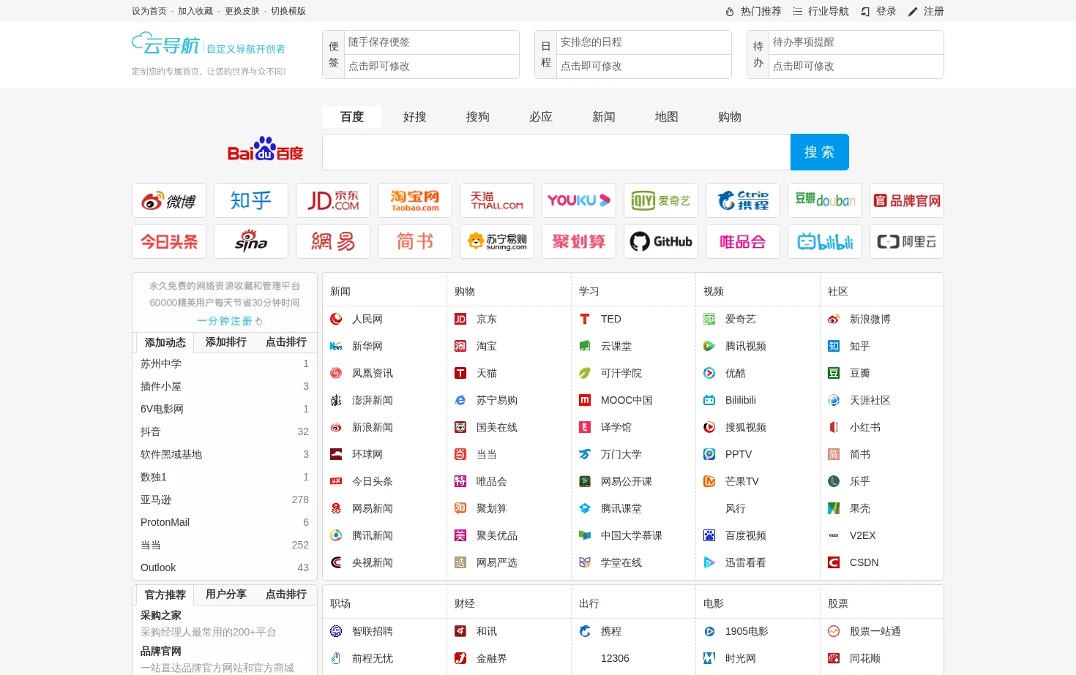
Task: Click the CSDN icon in 社区 list
Action: pos(834,562)
